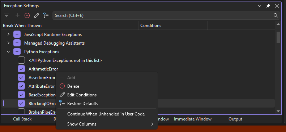
Task: Close the Exception Settings window
Action: click(x=277, y=6)
